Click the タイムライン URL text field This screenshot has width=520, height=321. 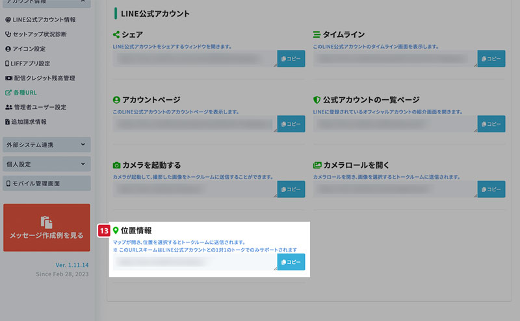[x=395, y=58]
